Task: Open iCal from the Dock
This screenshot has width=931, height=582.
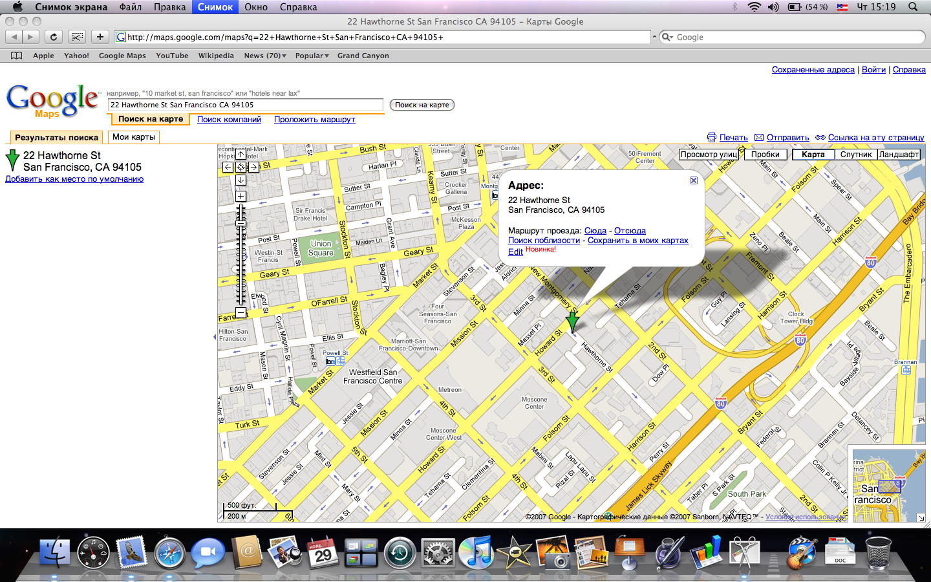Action: point(322,554)
